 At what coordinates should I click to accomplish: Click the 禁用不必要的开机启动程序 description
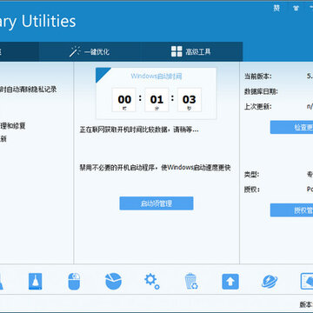point(155,168)
